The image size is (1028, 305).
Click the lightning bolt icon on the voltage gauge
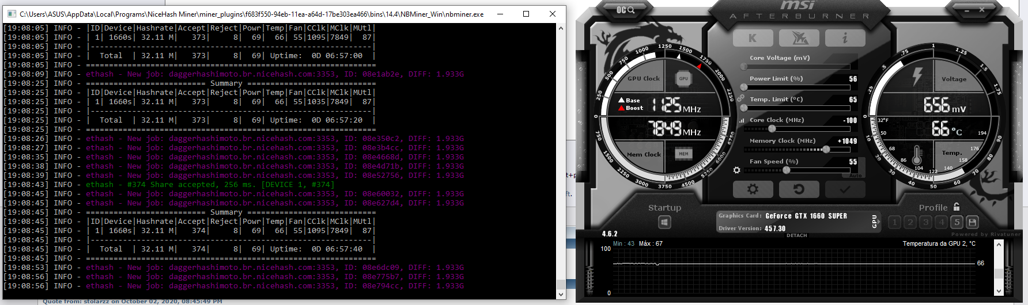pyautogui.click(x=917, y=77)
